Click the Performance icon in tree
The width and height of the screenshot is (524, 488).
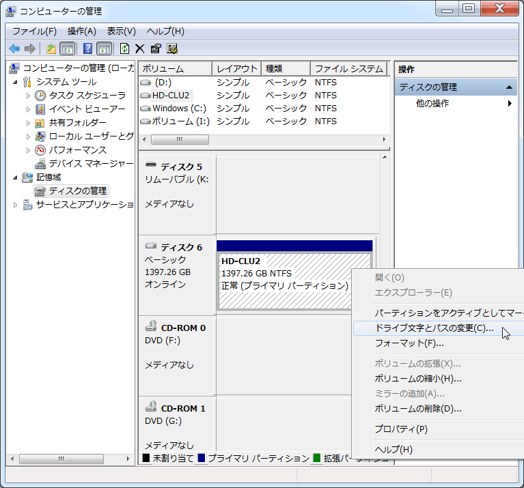pos(40,150)
